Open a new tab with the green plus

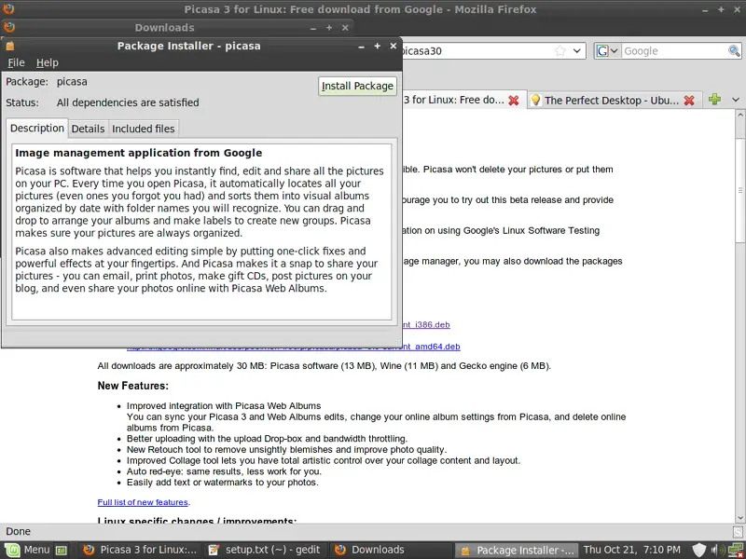coord(714,100)
